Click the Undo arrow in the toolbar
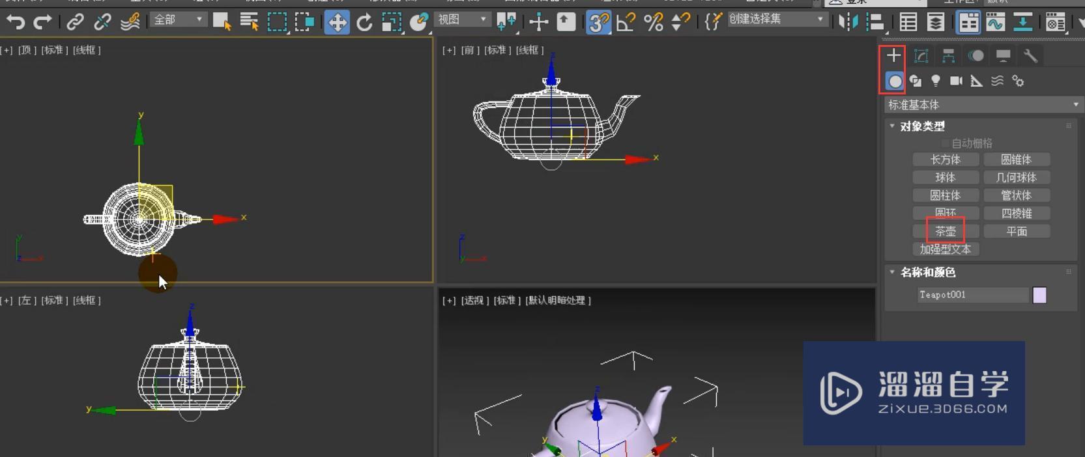The image size is (1085, 457). tap(15, 22)
